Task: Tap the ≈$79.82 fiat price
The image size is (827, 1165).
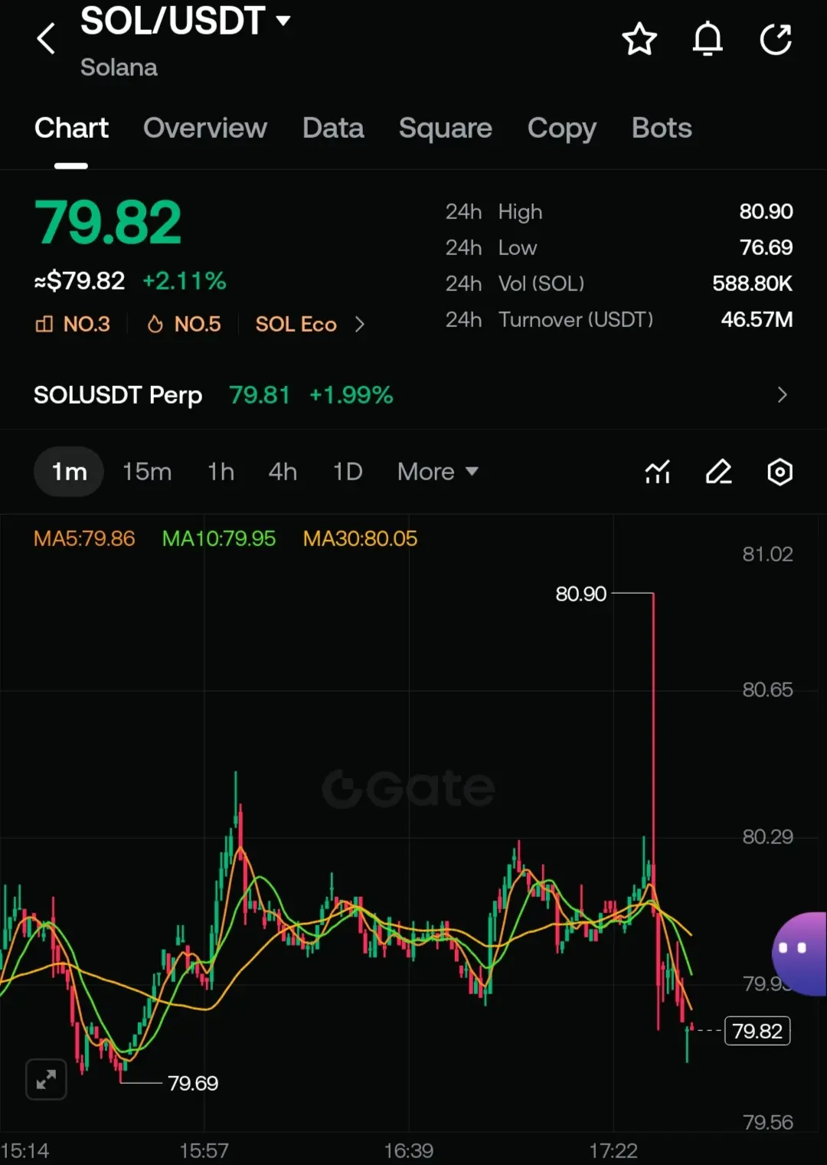Action: 79,281
